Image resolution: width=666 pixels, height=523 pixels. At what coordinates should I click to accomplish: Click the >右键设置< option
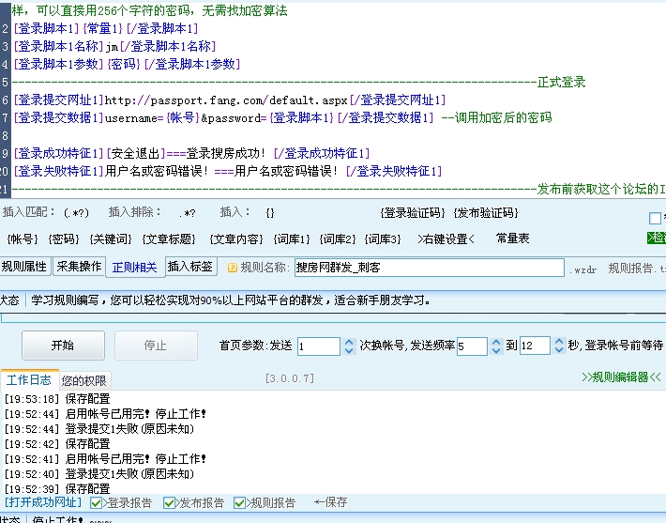pyautogui.click(x=446, y=238)
